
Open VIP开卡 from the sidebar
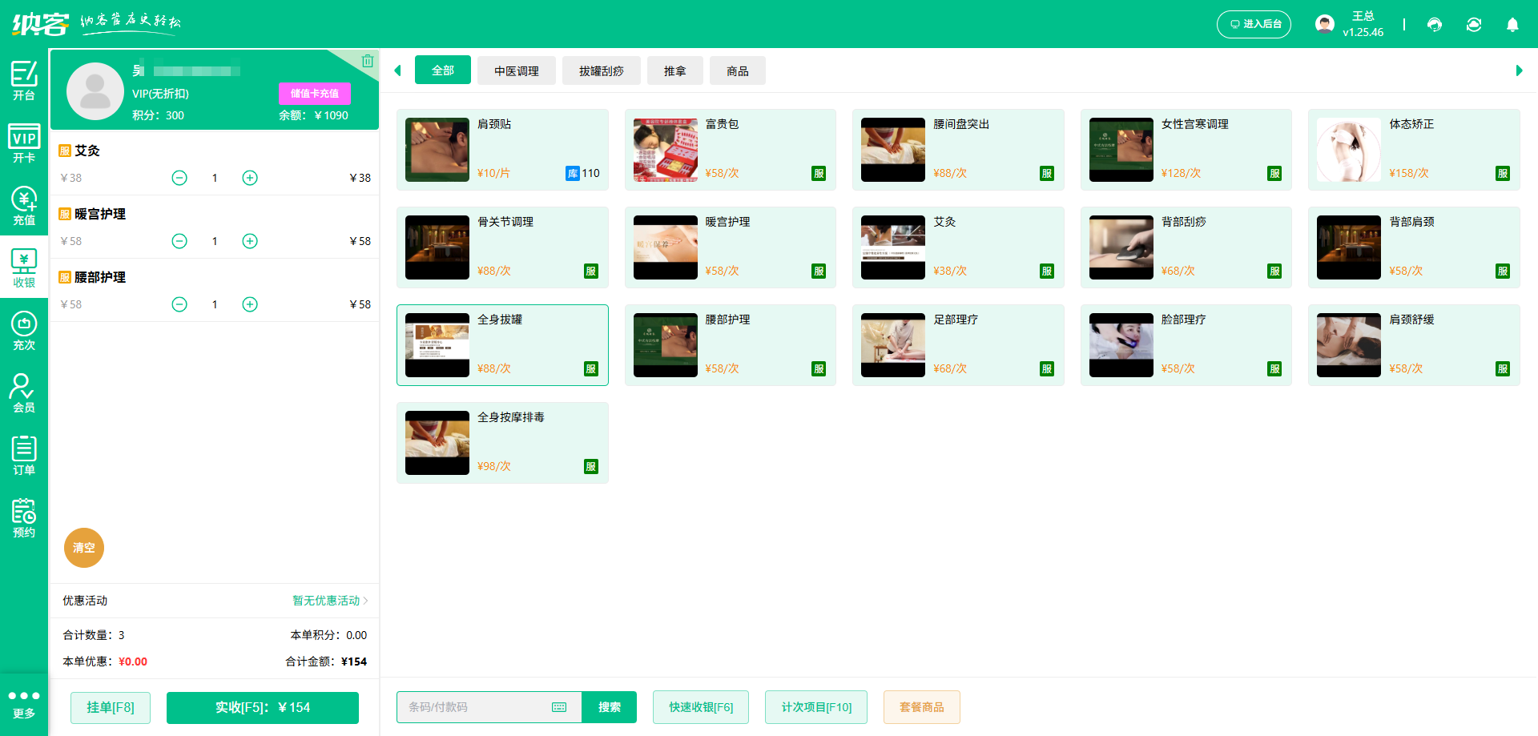pyautogui.click(x=24, y=146)
